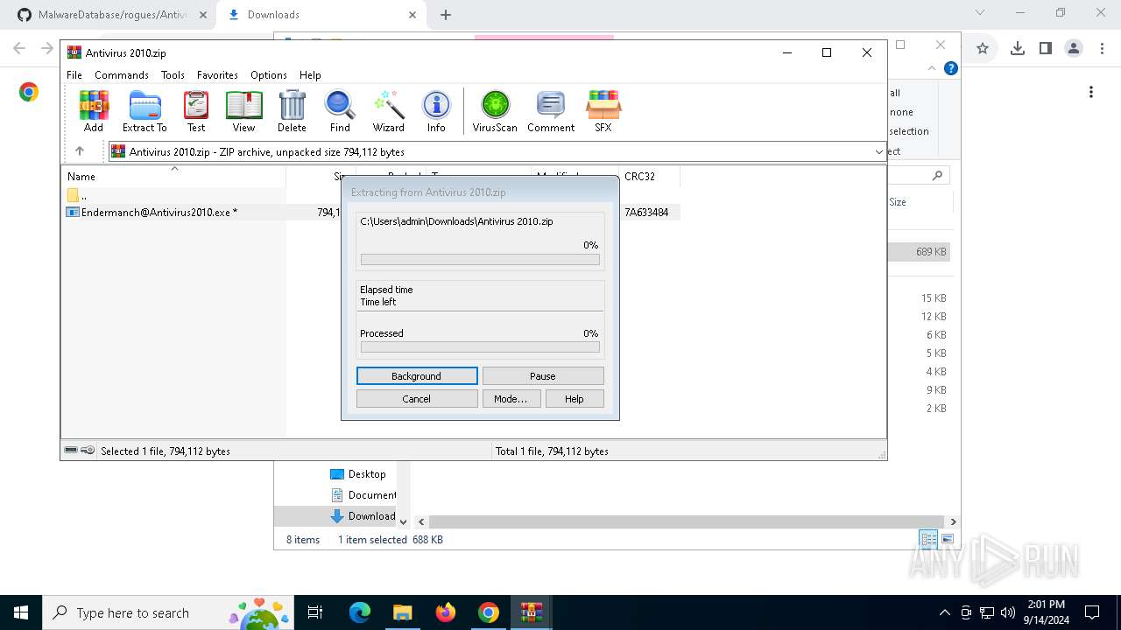1121x630 pixels.
Task: Sort by the Name column header
Action: [173, 176]
